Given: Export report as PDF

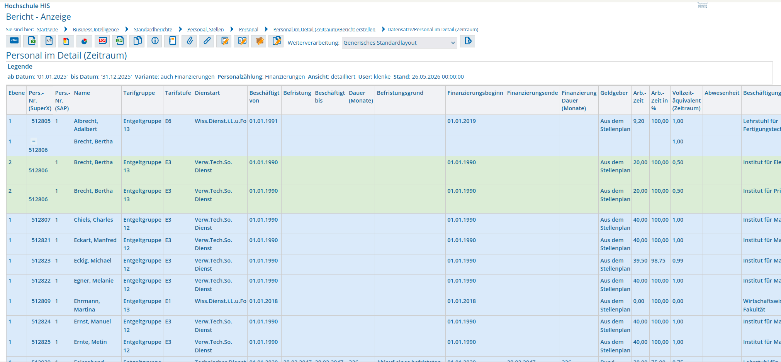Looking at the screenshot, I should [x=102, y=41].
